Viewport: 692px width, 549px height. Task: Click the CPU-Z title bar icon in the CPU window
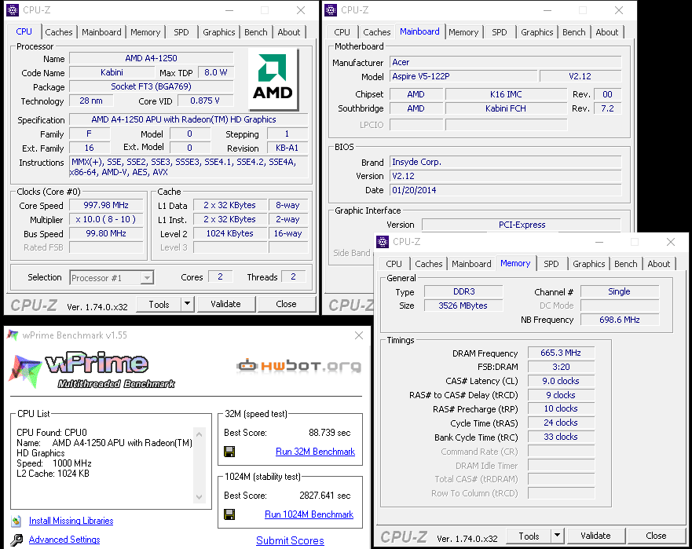(x=13, y=9)
